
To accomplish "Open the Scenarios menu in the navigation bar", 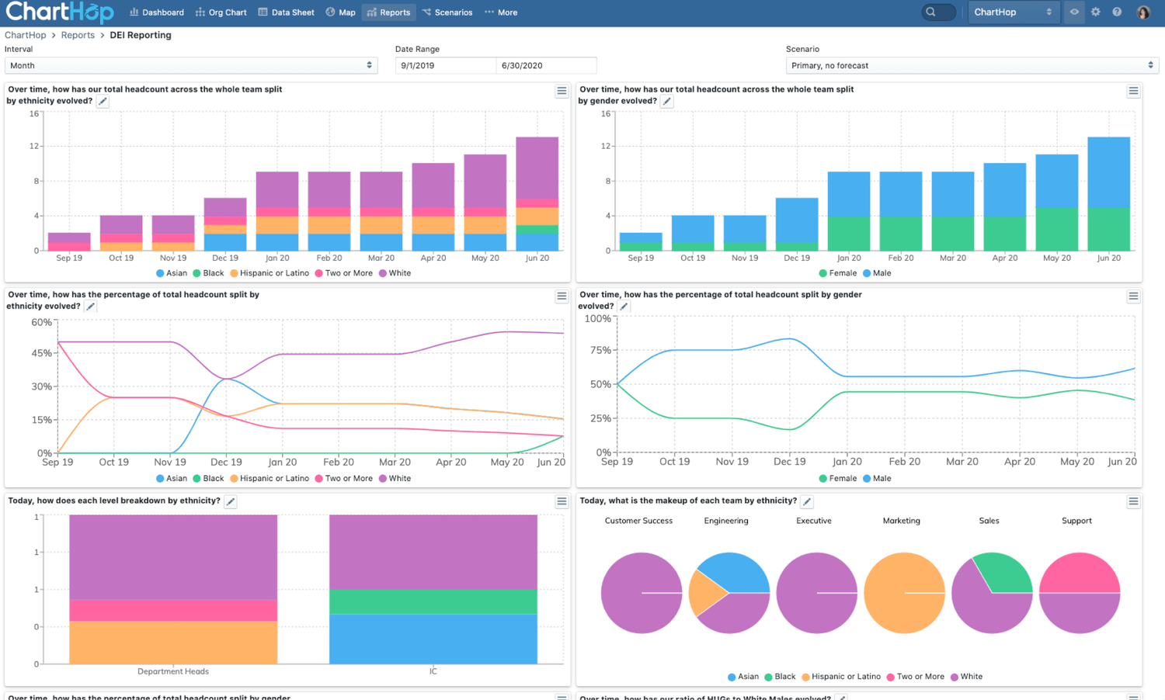I will click(x=447, y=12).
